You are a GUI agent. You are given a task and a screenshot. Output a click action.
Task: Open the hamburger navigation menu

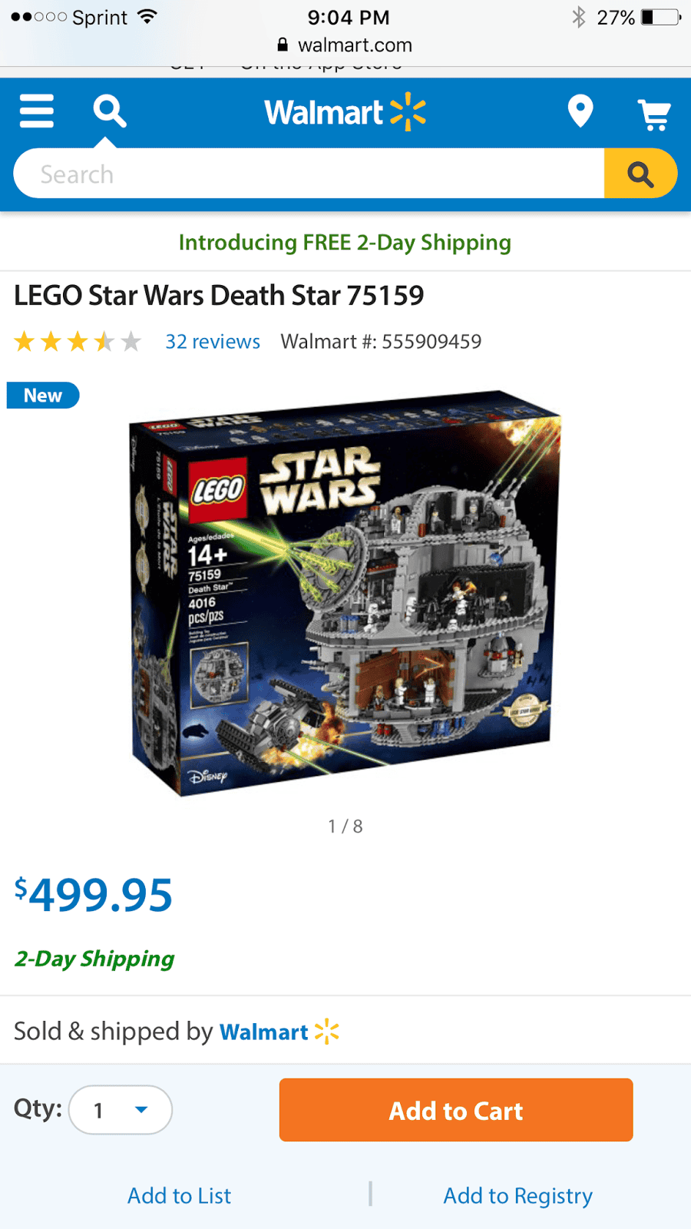(x=36, y=111)
